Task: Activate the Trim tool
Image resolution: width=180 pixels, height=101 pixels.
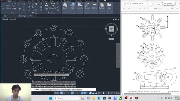Action: pyautogui.click(x=36, y=4)
